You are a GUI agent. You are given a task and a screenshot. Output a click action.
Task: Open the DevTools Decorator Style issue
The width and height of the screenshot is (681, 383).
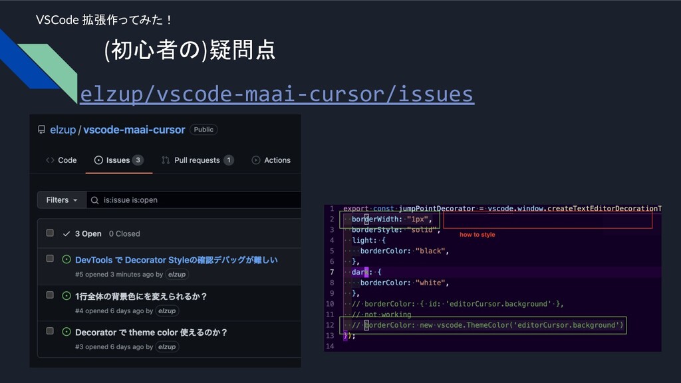pyautogui.click(x=176, y=260)
